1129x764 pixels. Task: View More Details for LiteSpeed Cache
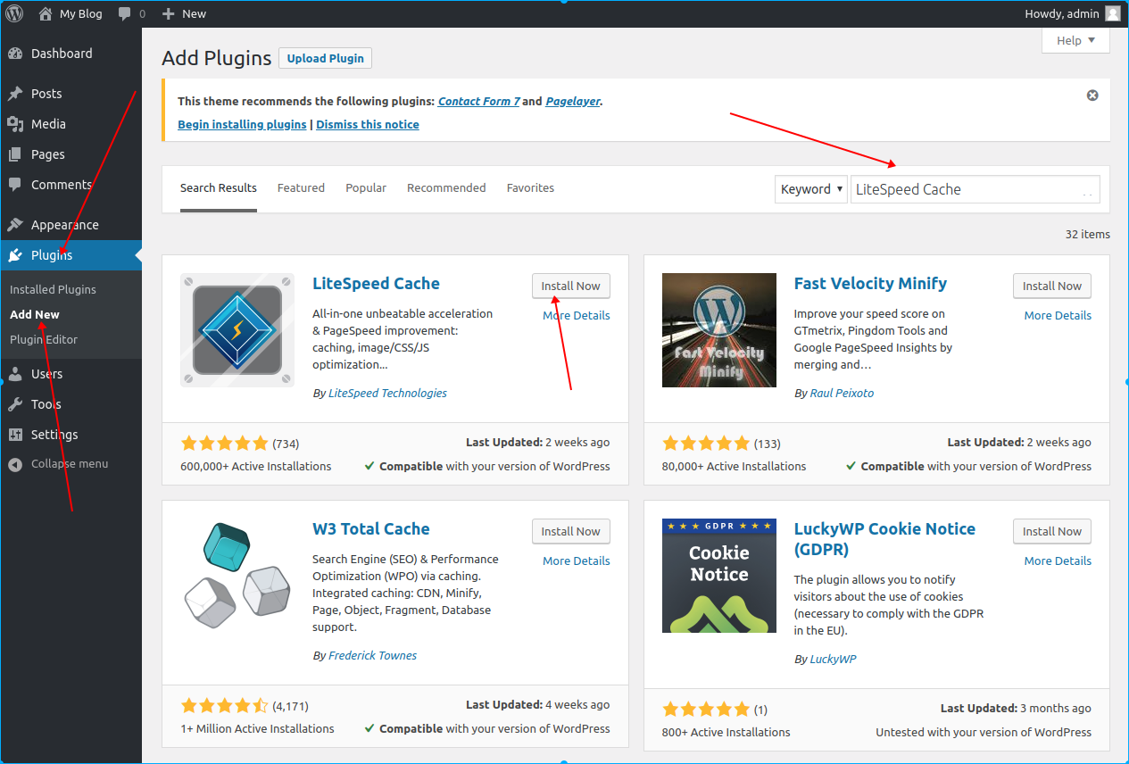click(x=577, y=316)
